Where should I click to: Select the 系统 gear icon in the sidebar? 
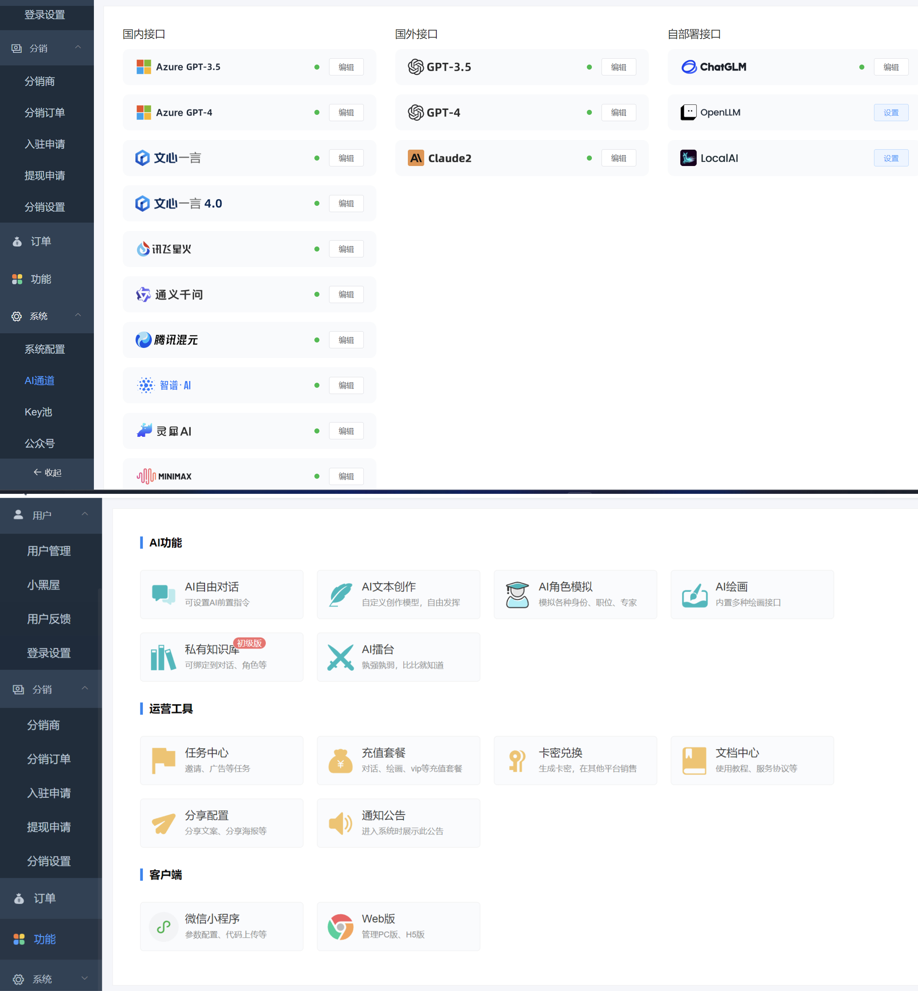point(16,316)
